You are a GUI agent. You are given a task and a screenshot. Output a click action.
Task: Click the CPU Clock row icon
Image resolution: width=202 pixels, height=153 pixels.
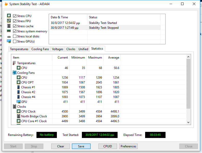pyautogui.click(x=19, y=111)
